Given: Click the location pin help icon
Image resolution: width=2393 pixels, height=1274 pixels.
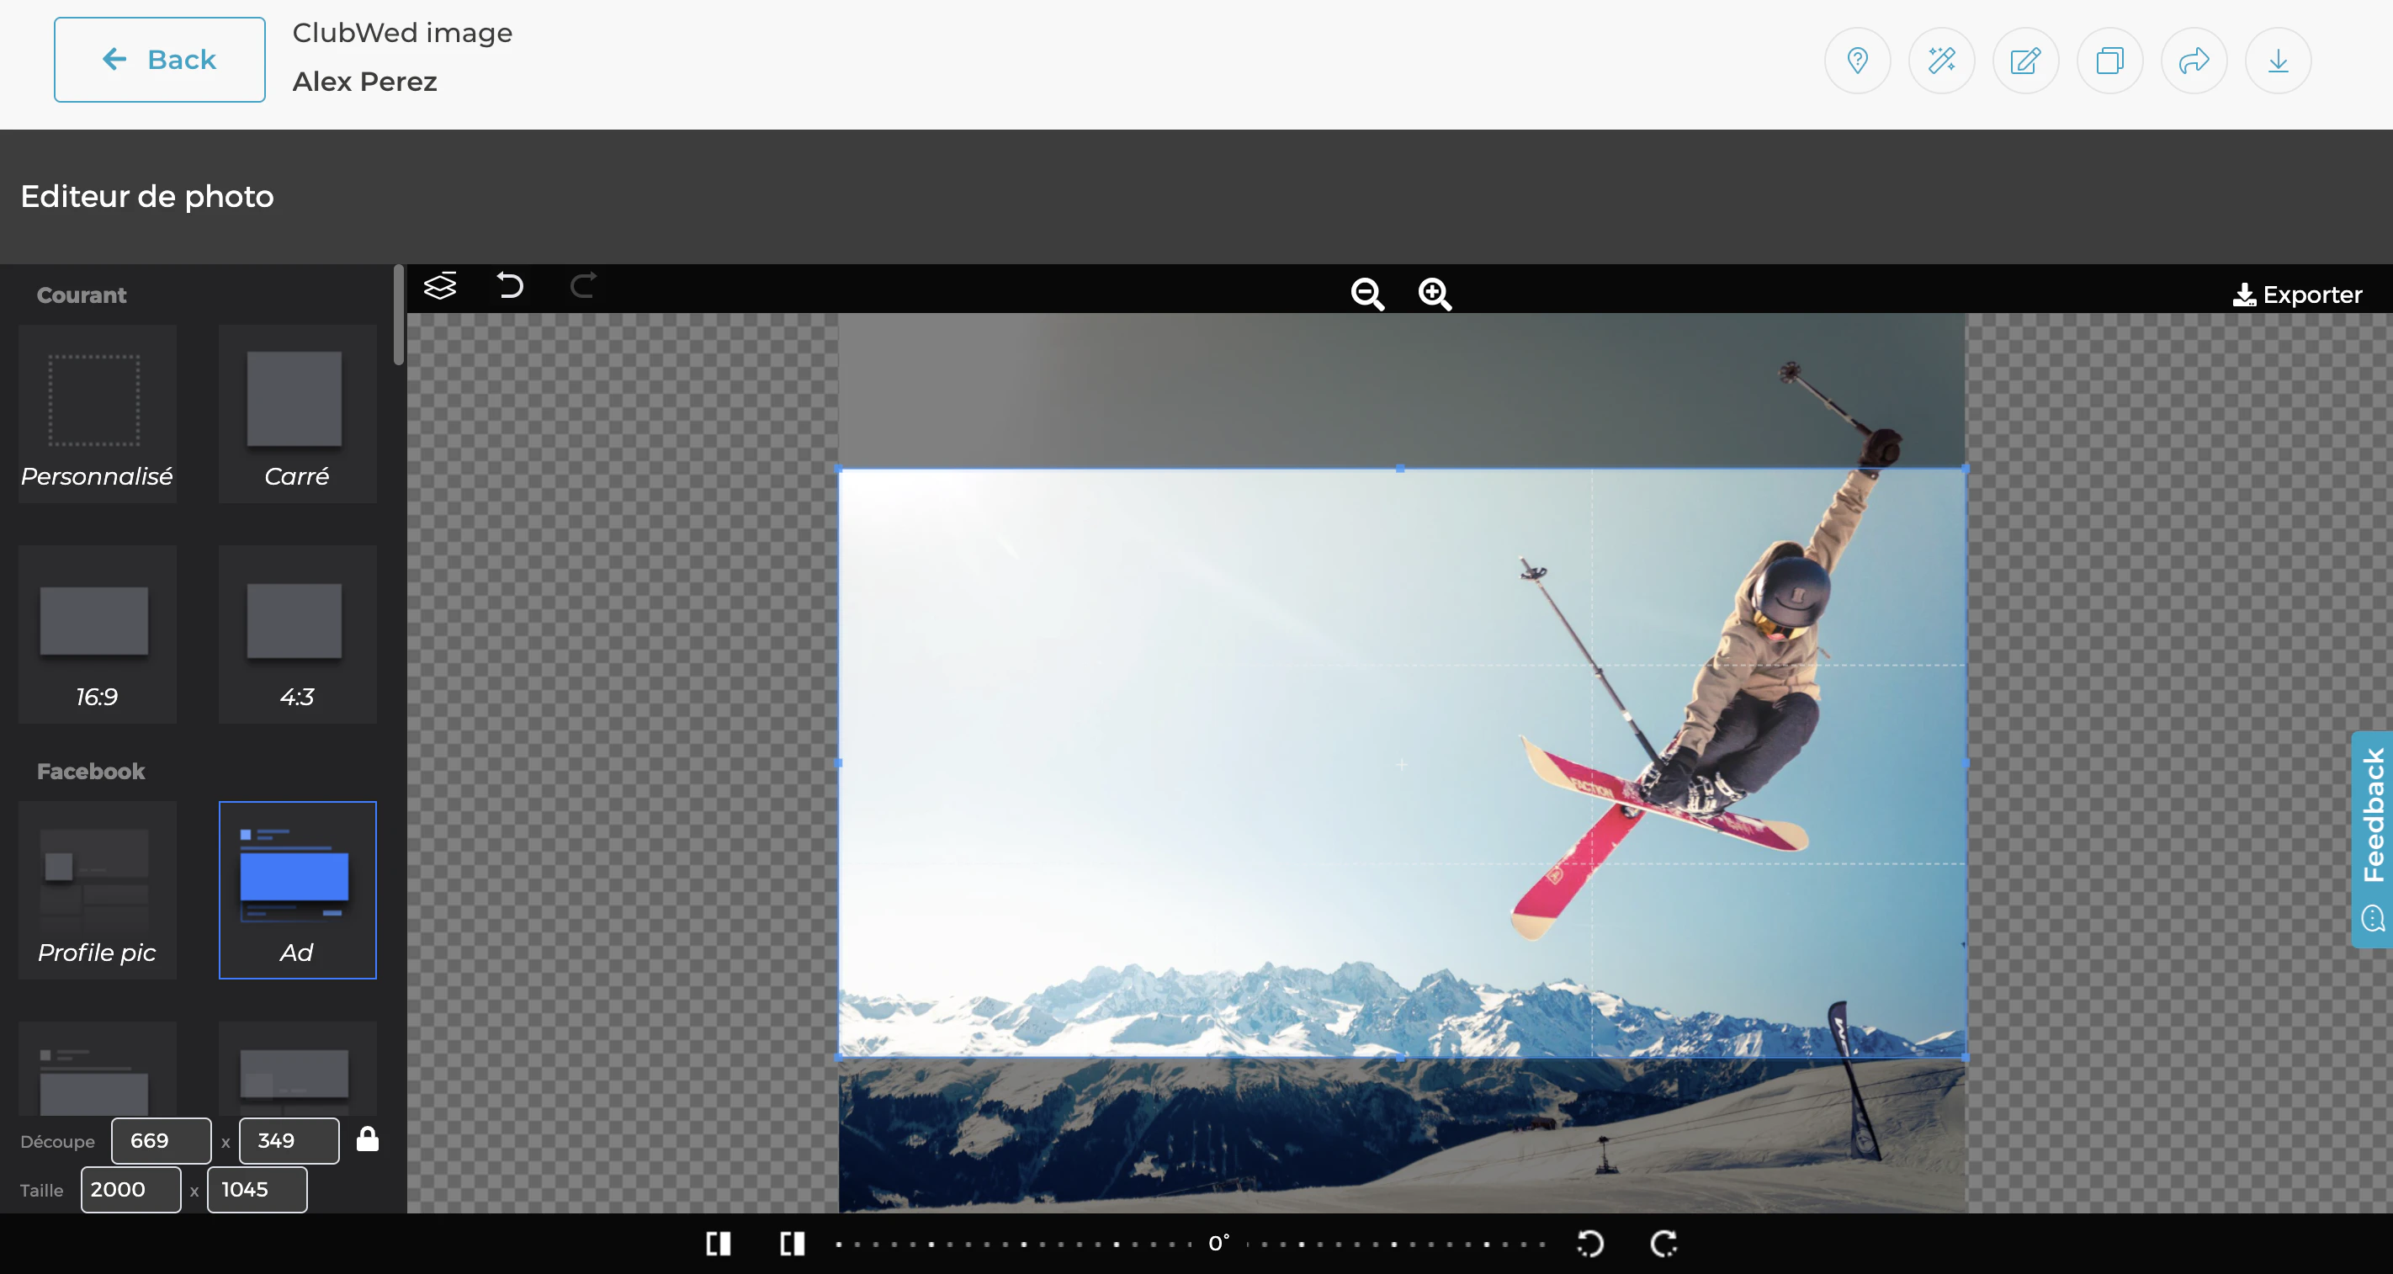Looking at the screenshot, I should (1857, 60).
